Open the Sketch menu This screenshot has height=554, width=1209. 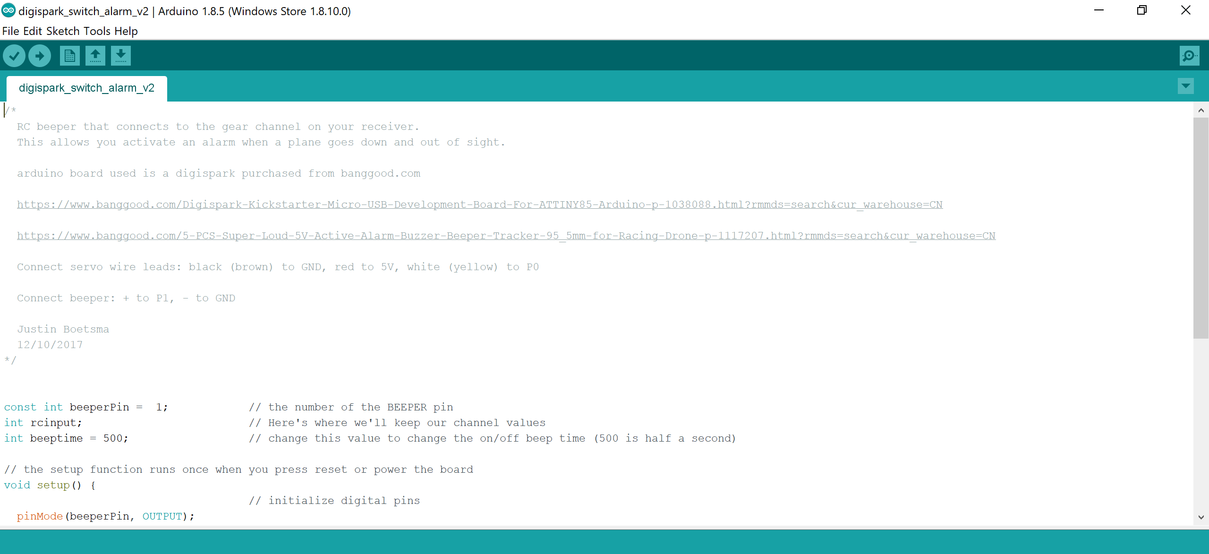pos(63,31)
